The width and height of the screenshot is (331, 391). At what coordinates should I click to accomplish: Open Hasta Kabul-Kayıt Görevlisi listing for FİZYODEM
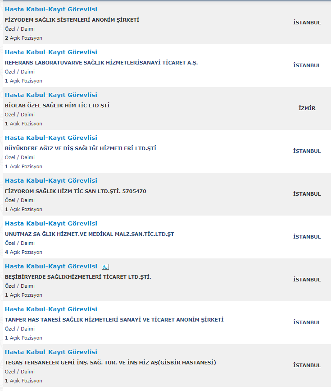tap(51, 9)
